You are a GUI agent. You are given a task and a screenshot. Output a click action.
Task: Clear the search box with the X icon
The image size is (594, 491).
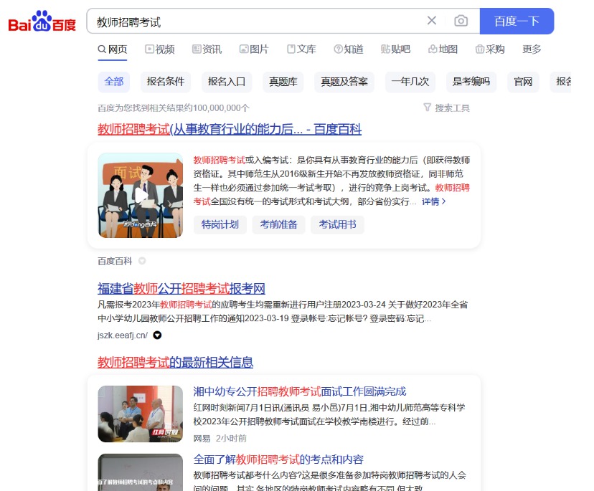431,21
